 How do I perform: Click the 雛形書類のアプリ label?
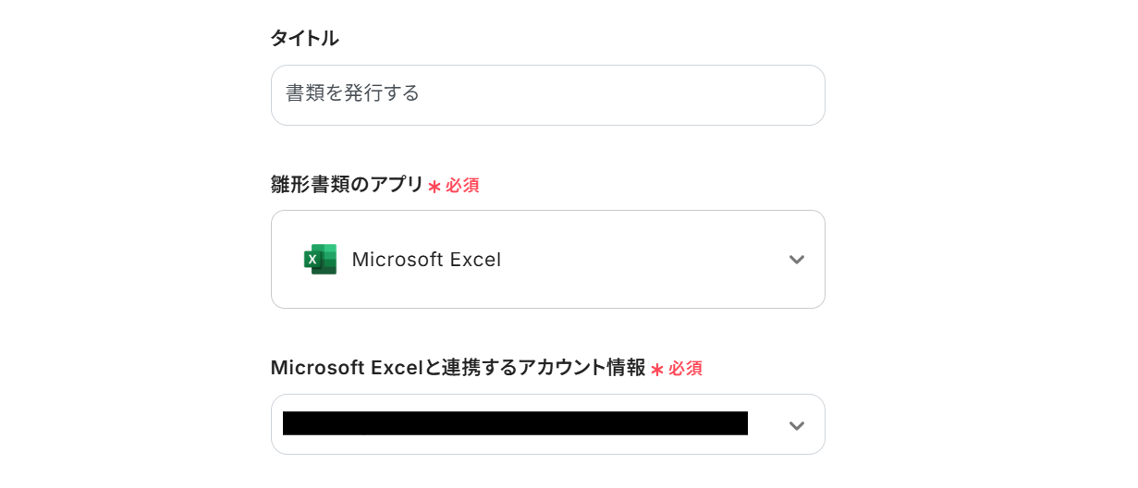(347, 185)
